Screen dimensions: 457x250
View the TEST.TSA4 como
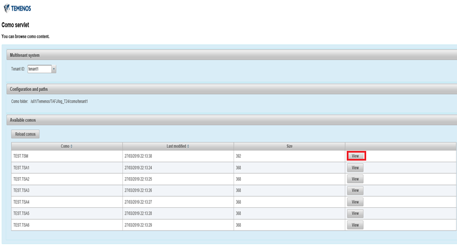[355, 202]
